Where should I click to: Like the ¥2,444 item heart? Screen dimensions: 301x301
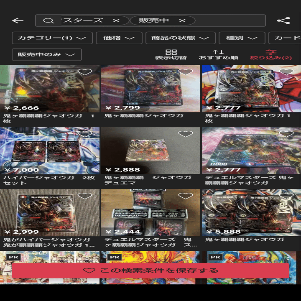(x=186, y=196)
